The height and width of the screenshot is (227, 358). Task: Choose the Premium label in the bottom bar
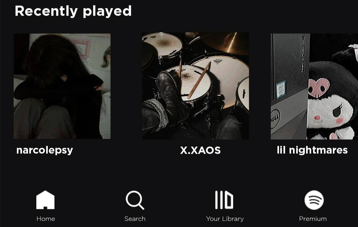[313, 219]
